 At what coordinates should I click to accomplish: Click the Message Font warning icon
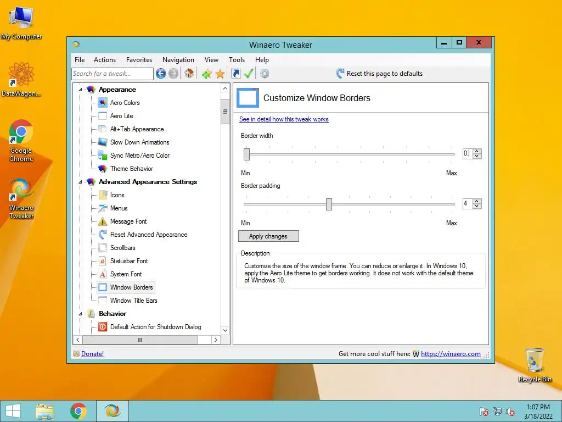click(x=103, y=221)
